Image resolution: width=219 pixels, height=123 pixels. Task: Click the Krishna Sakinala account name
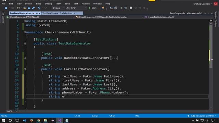pyautogui.click(x=202, y=4)
